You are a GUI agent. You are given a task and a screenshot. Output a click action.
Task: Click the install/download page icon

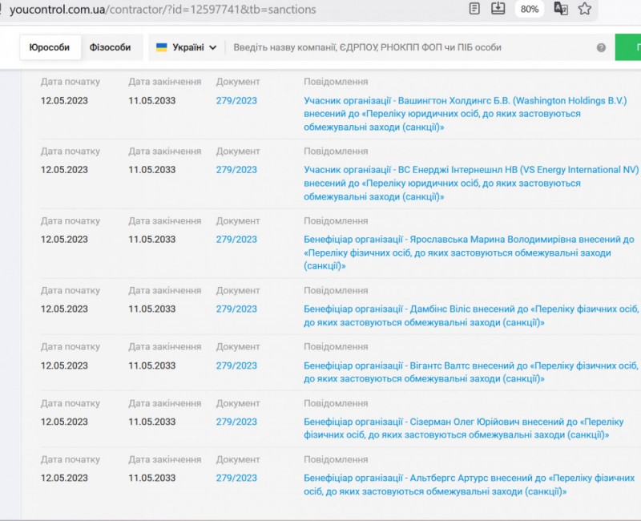point(498,9)
